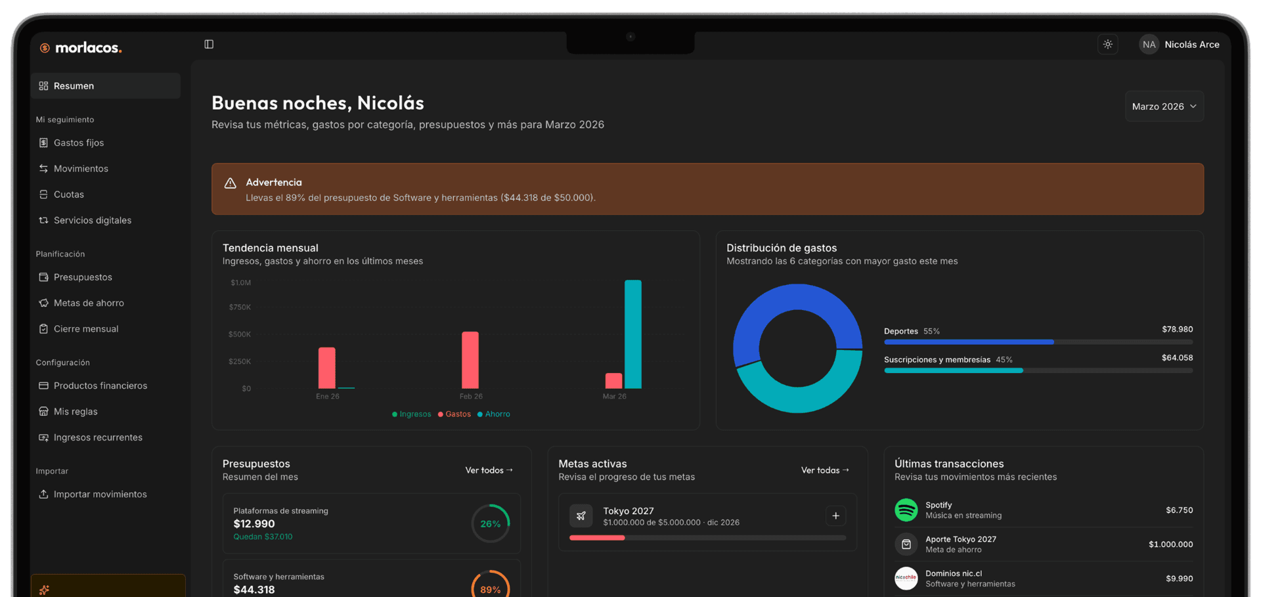Click the Deportes progress bar

1038,342
